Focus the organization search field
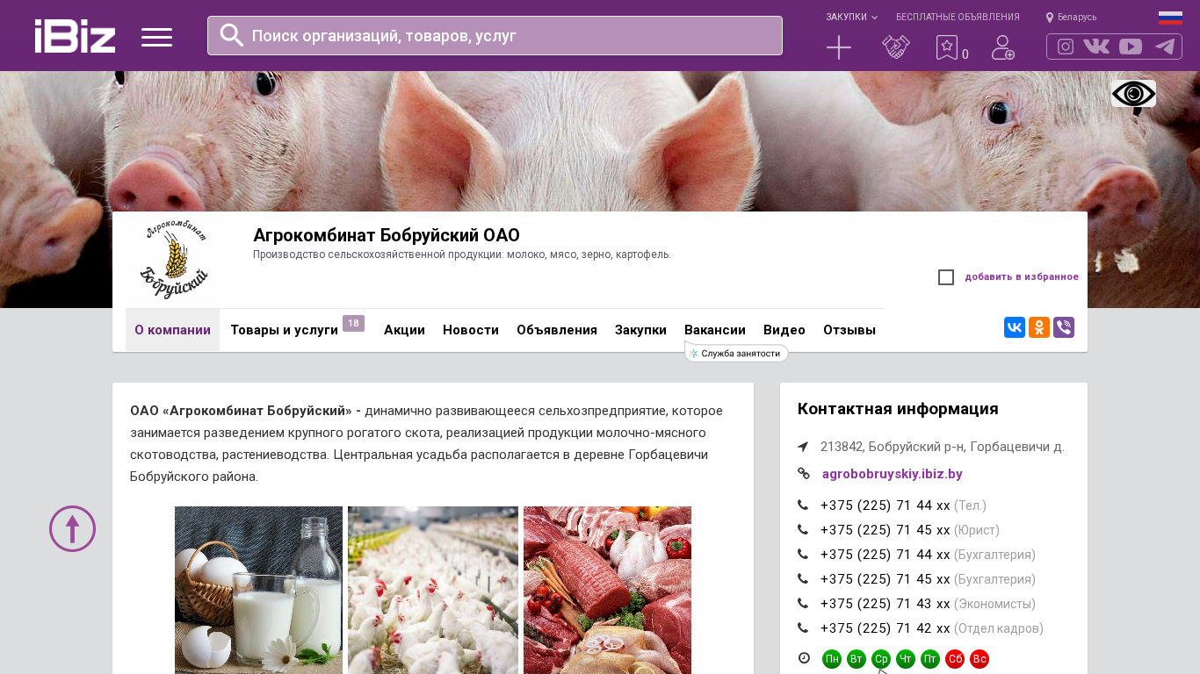This screenshot has width=1200, height=674. click(x=495, y=35)
